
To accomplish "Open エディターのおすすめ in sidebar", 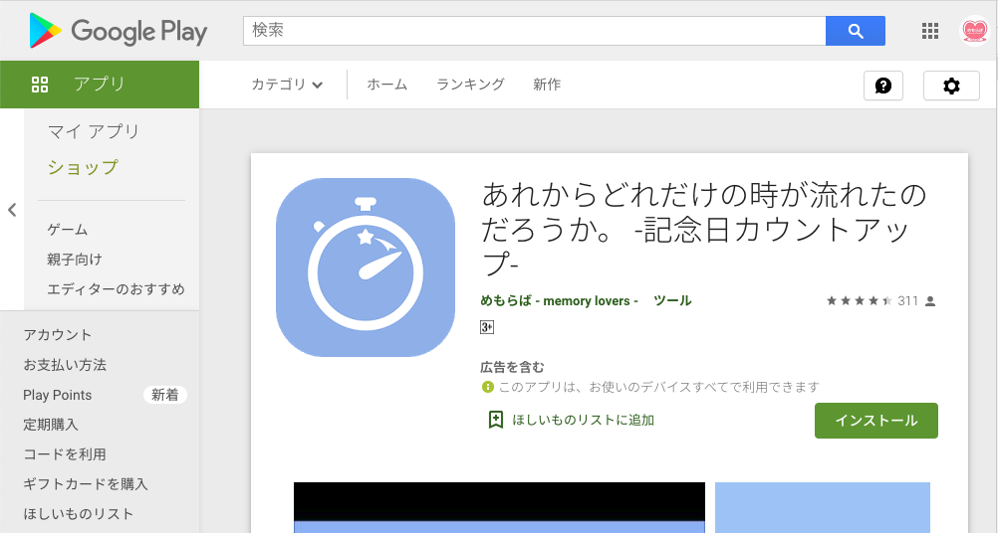I will point(116,289).
